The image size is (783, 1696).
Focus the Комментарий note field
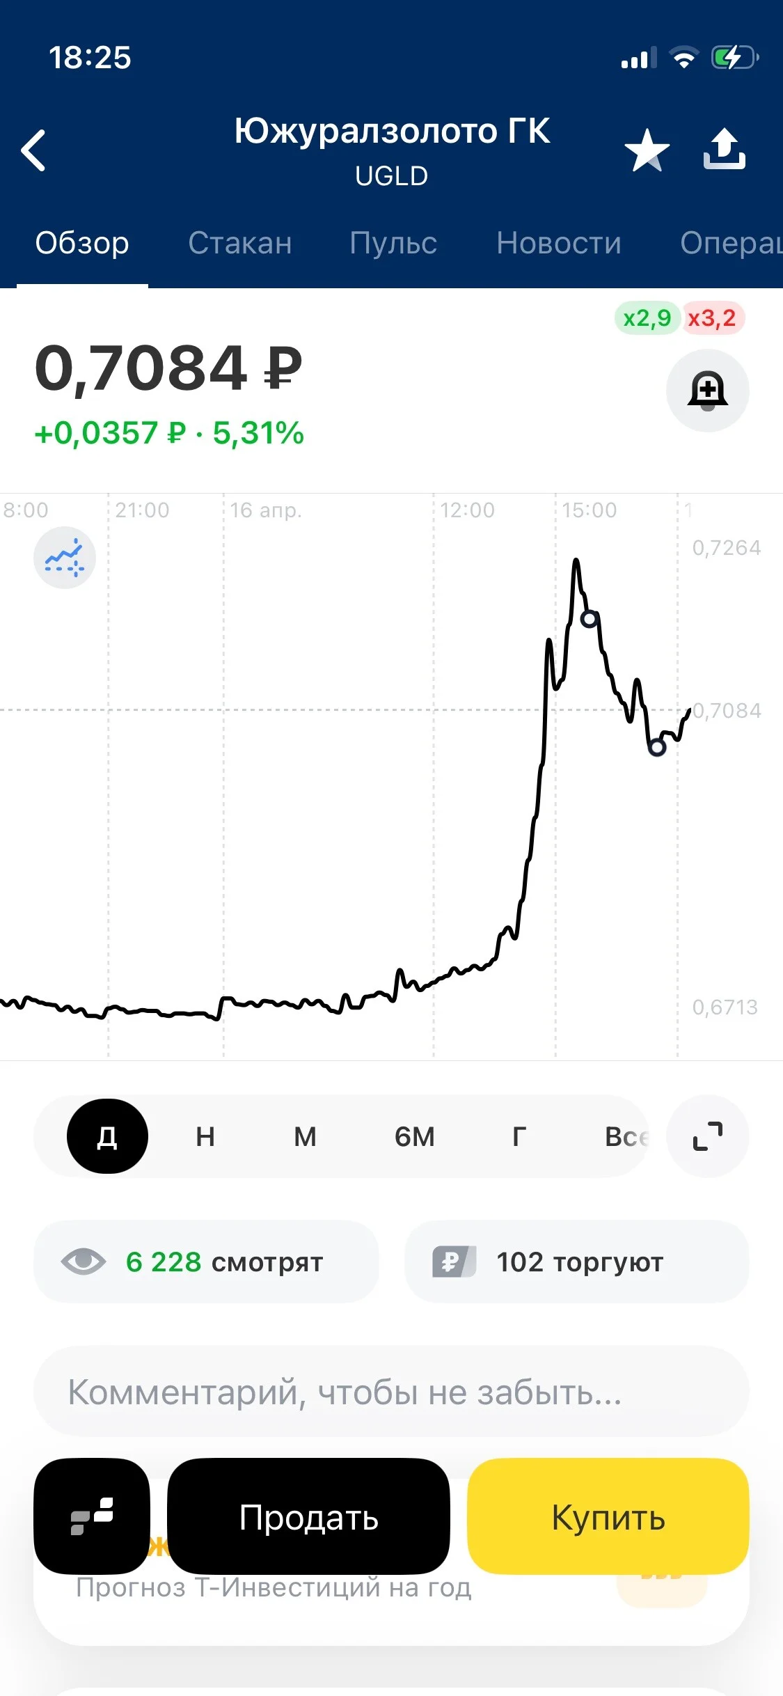[391, 1391]
